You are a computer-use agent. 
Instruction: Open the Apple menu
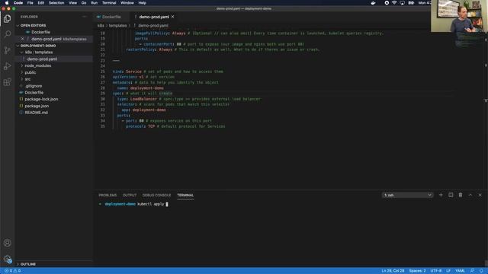coord(7,3)
